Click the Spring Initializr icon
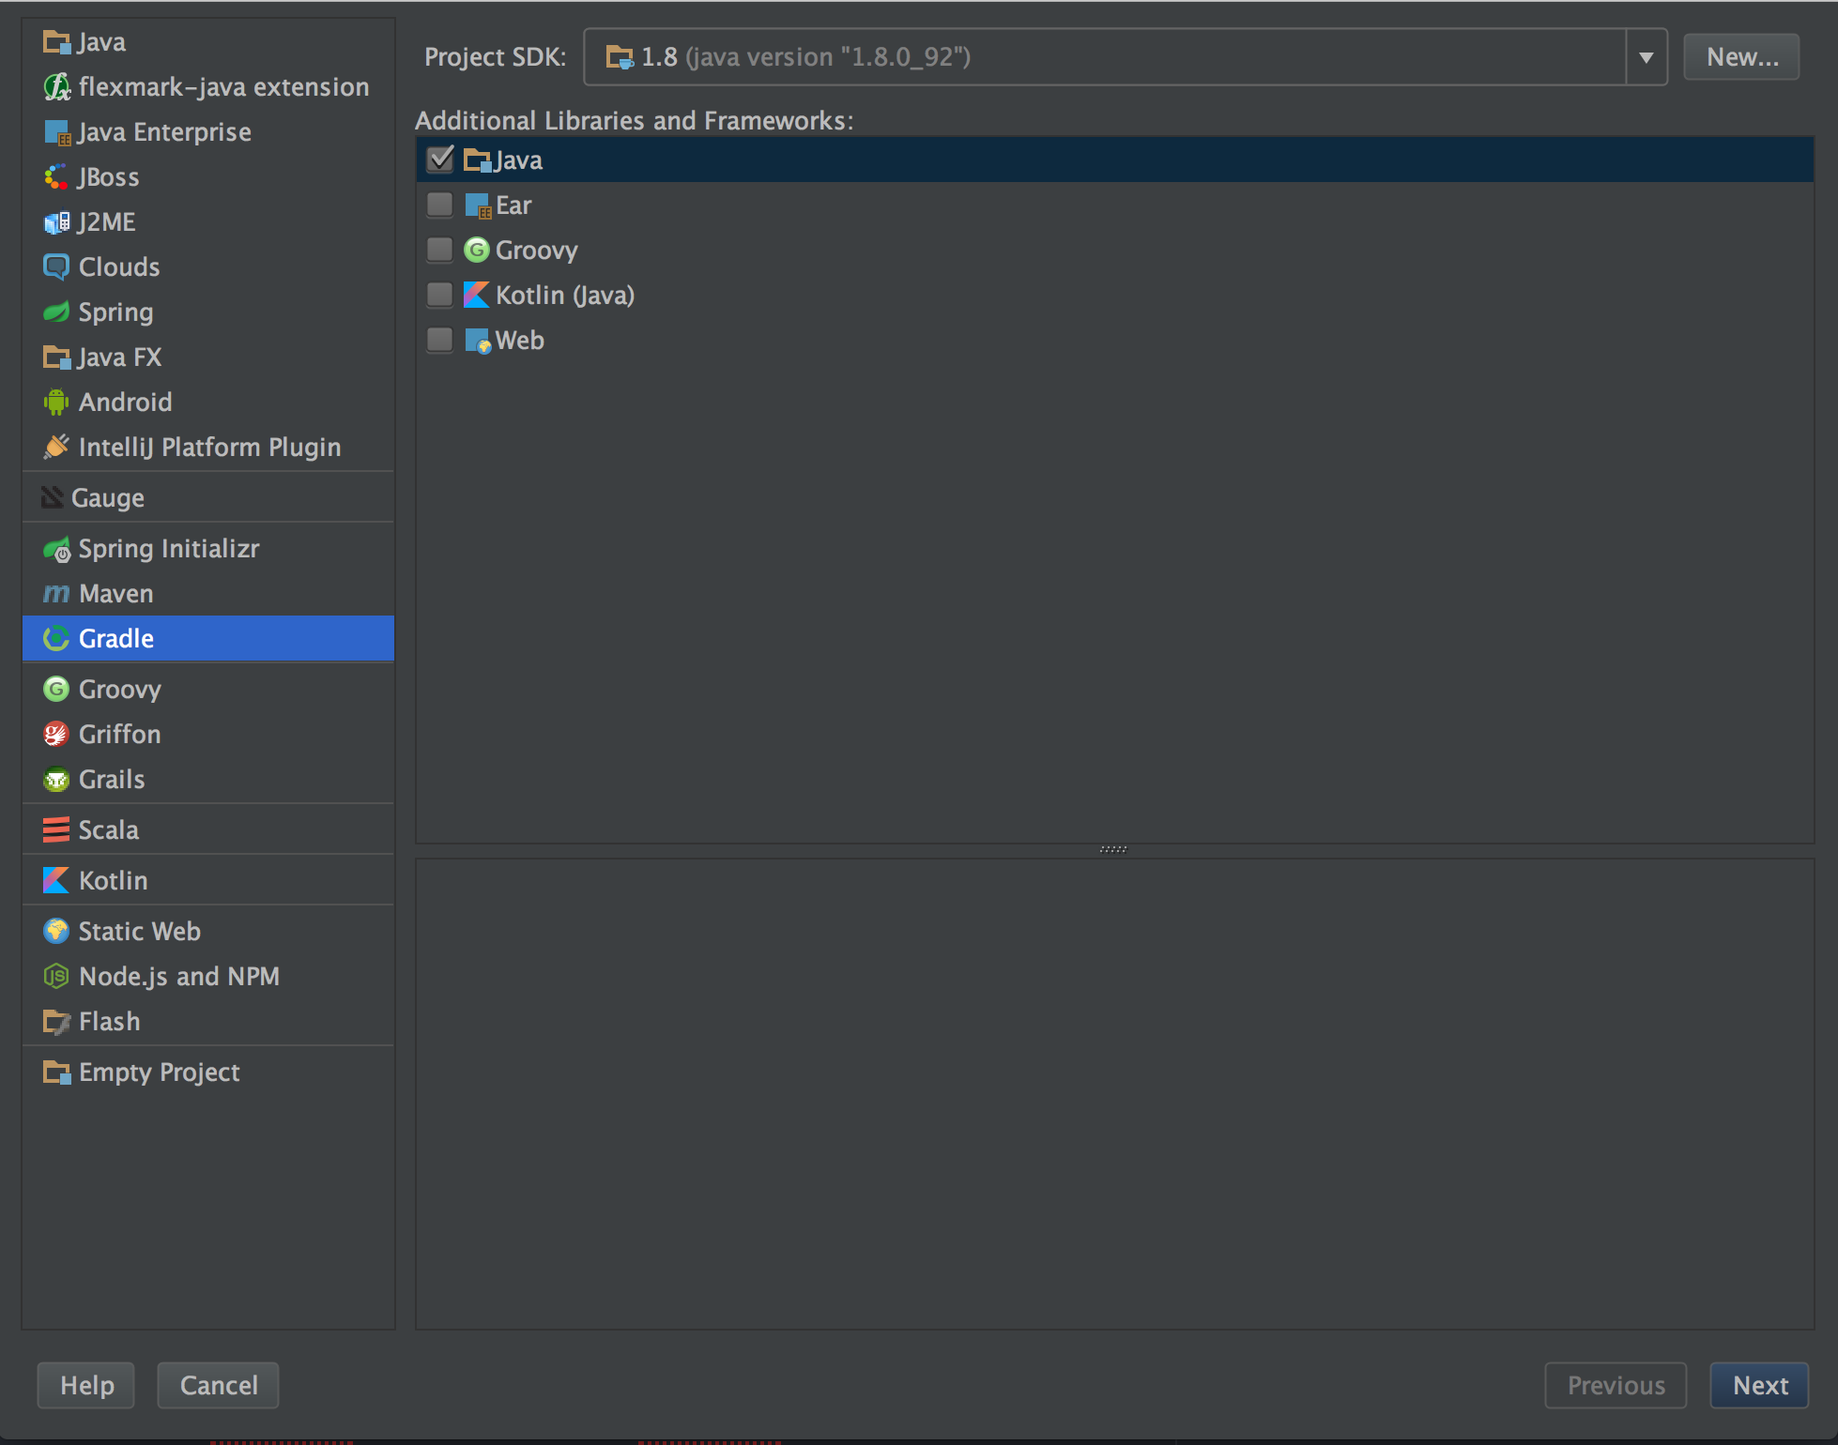Screen dimensions: 1838x1445 pyautogui.click(x=56, y=549)
